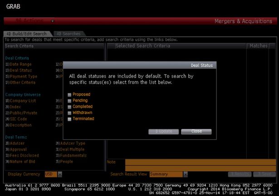Screen dimensions: 279x196
Task: Open the Company List link
Action: point(23,100)
